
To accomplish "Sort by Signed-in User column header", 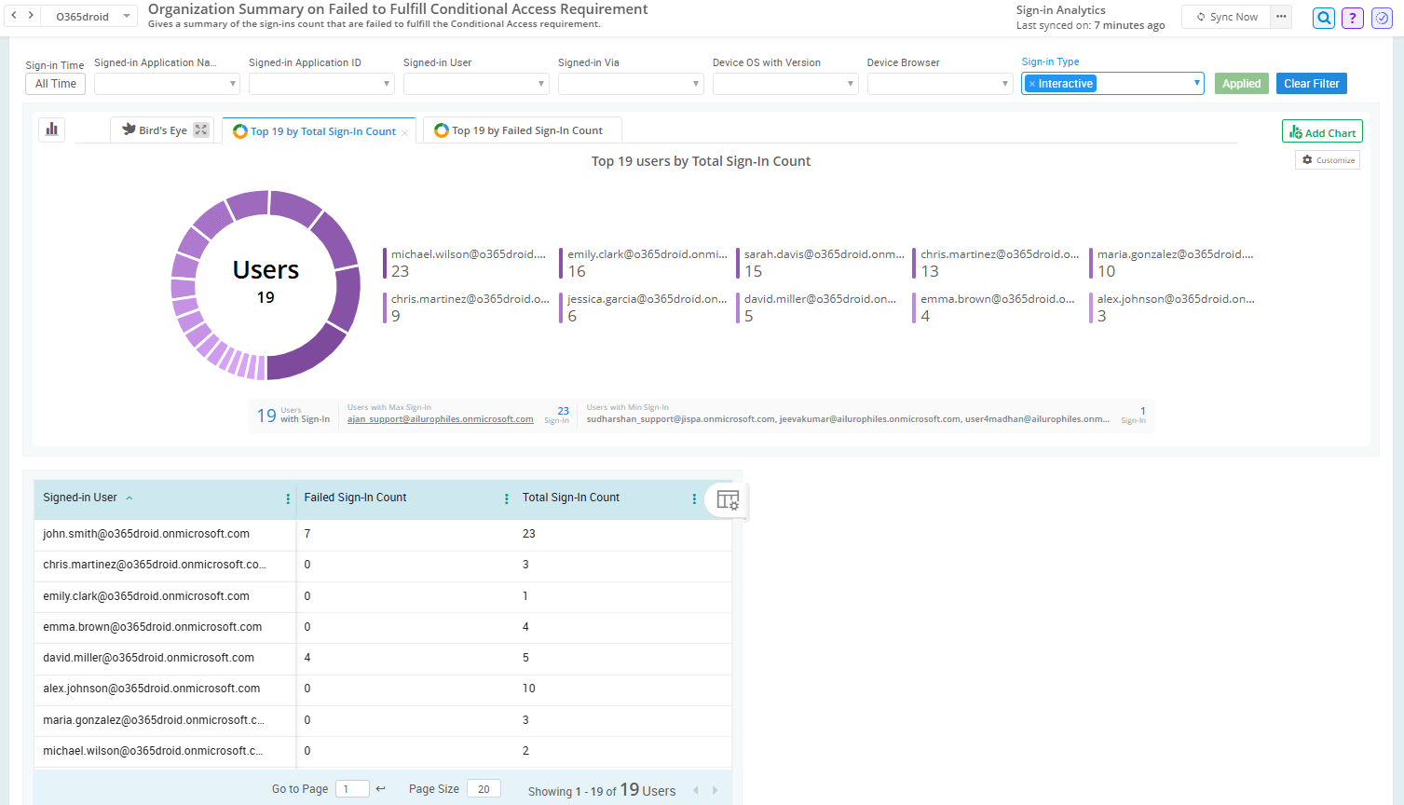I will (80, 498).
